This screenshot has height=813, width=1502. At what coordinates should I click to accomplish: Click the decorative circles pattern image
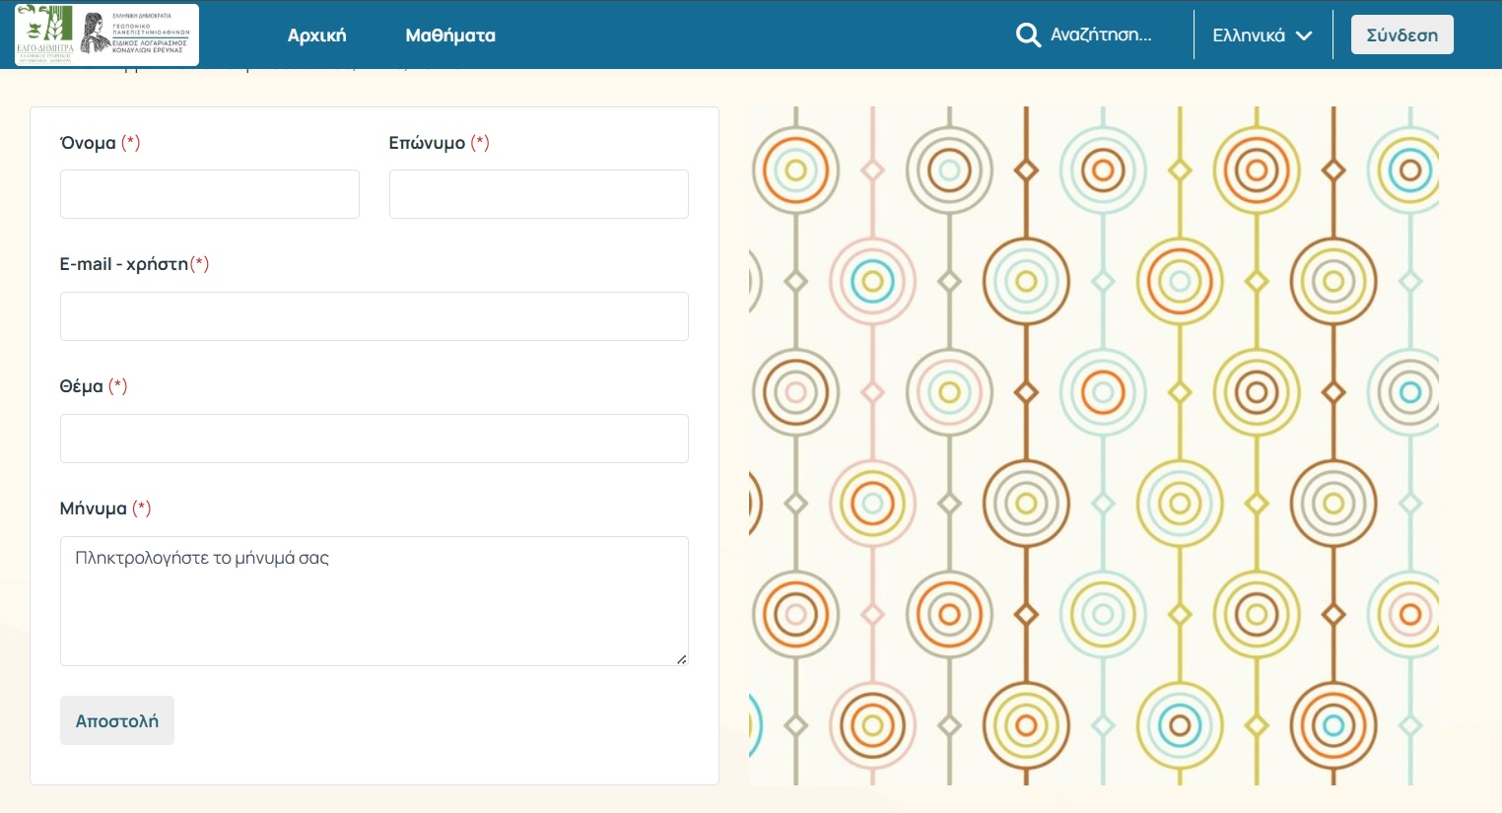tap(1093, 445)
